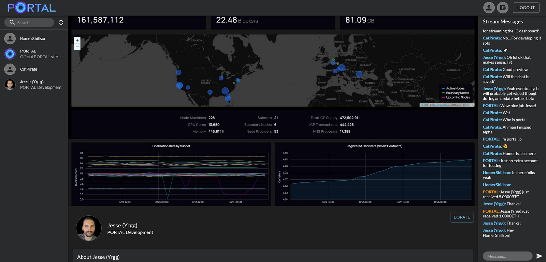Click the PORTAL logo
This screenshot has width=546, height=262.
pos(31,7)
